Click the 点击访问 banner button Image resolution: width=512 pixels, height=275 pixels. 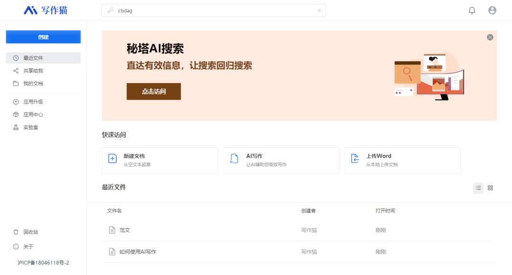[154, 92]
